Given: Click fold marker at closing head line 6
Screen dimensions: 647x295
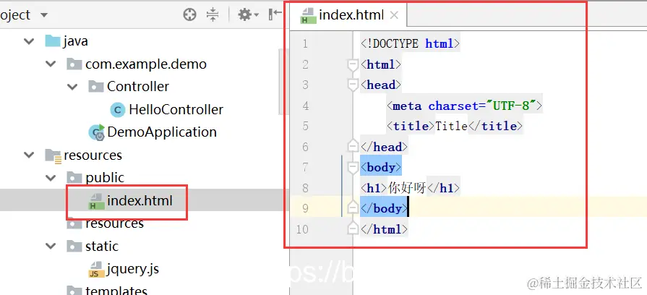Looking at the screenshot, I should point(353,146).
